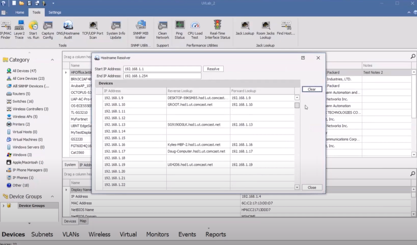417x245 pixels.
Task: Go to the VLANs section
Action: click(x=71, y=234)
